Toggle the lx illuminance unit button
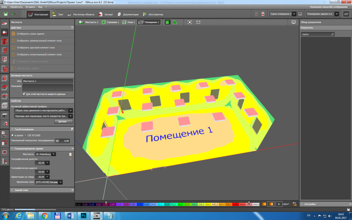Image resolution: width=352 pixels, height=220 pixels. pos(279,204)
